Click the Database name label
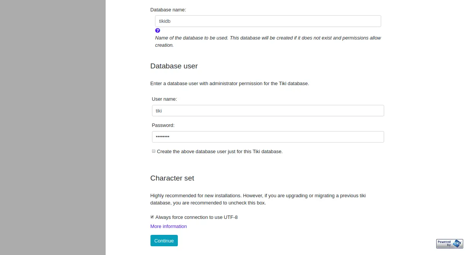Viewport: 467px width, 255px height. click(x=168, y=10)
